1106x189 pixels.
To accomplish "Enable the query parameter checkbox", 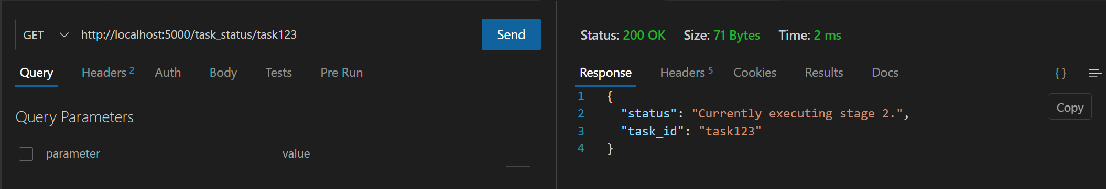I will 26,154.
